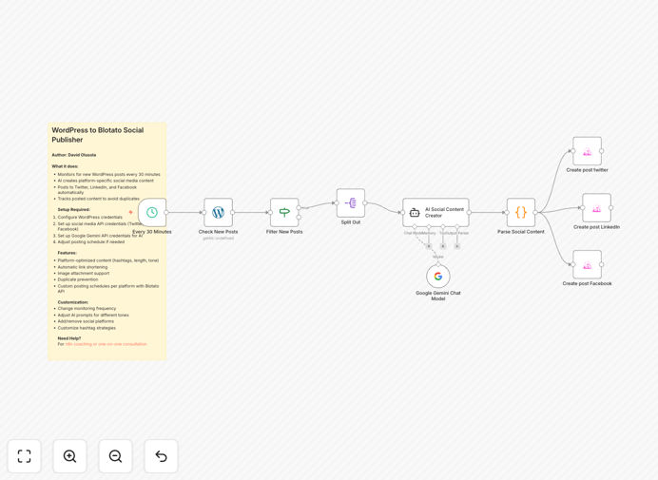Click the input handle of Create post twitter
Viewport: 658px width, 480px height.
[572, 151]
